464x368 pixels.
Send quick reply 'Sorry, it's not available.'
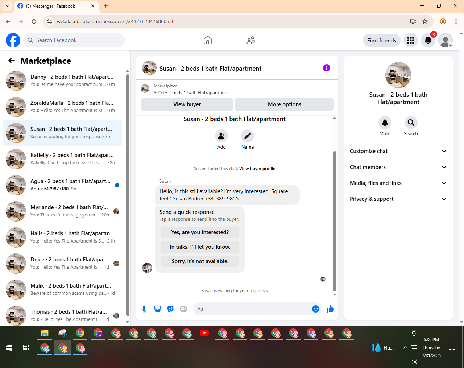coord(200,261)
